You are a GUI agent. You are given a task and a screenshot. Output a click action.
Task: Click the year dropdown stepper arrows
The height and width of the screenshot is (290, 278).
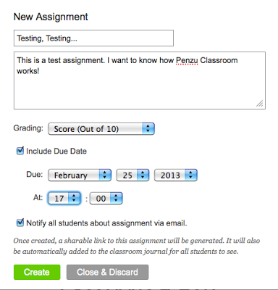[191, 175]
